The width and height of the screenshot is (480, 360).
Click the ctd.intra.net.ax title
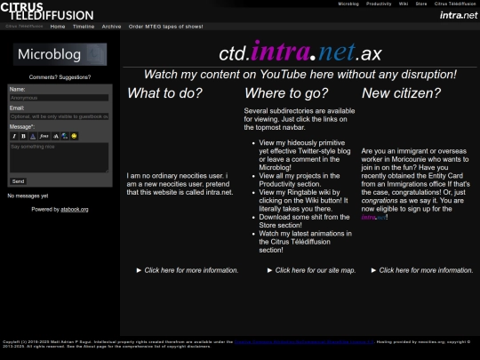[300, 52]
